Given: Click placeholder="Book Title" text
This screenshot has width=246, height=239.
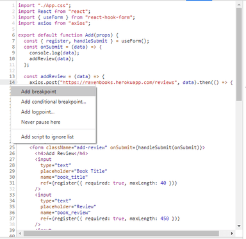Looking at the screenshot, I should point(74,171).
